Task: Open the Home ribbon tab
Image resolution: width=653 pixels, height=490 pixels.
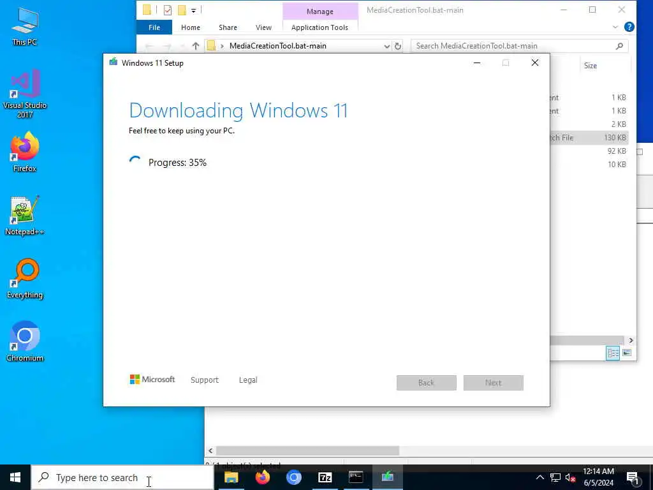Action: [x=190, y=27]
